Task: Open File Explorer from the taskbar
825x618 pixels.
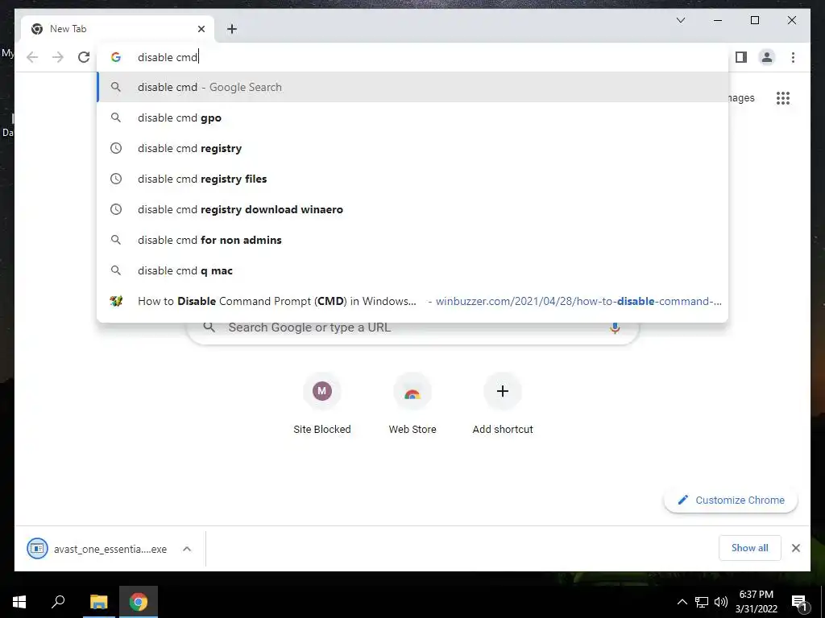Action: (98, 602)
